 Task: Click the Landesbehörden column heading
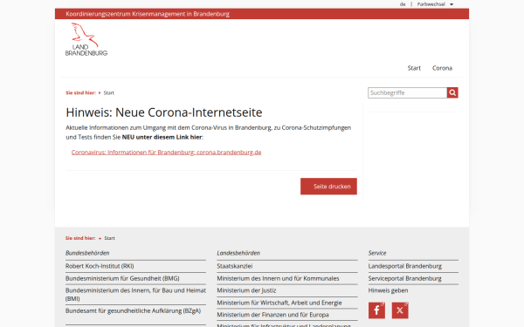(238, 253)
